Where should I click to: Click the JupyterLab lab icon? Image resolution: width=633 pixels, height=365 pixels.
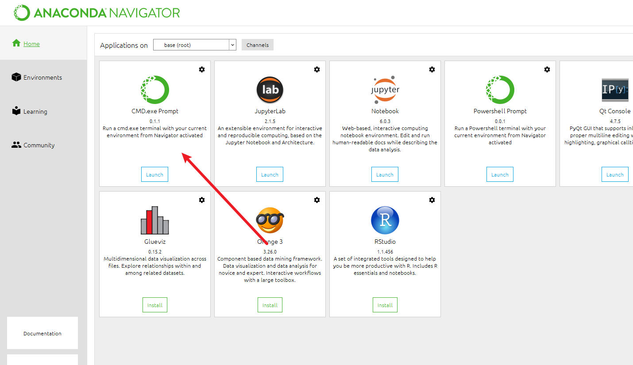click(270, 90)
